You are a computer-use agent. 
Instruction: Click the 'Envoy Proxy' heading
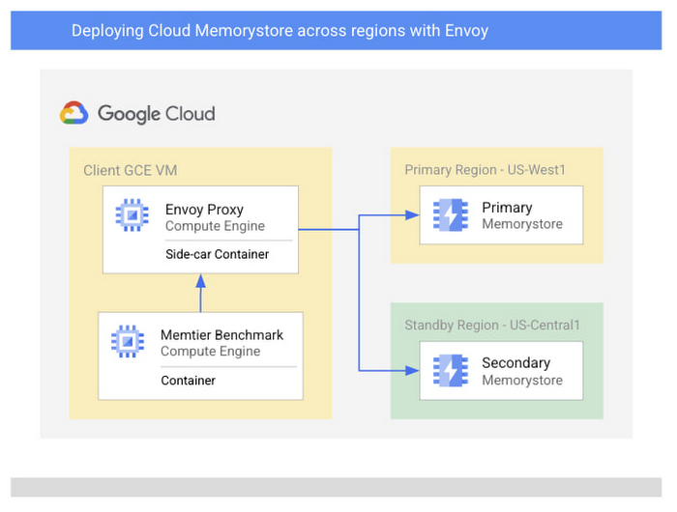[x=204, y=210]
